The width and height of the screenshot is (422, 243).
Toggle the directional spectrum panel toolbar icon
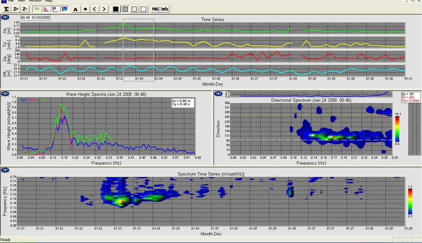point(55,9)
